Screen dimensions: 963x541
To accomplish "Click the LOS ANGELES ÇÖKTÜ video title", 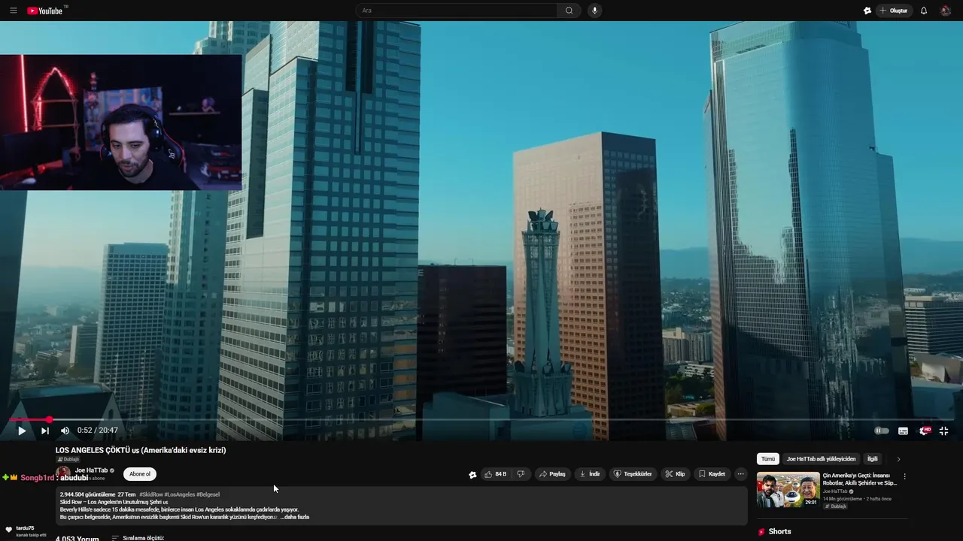I will 141,450.
